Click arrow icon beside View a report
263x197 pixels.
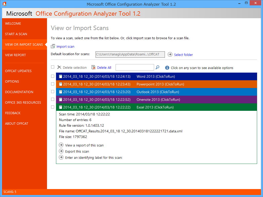click(x=61, y=145)
